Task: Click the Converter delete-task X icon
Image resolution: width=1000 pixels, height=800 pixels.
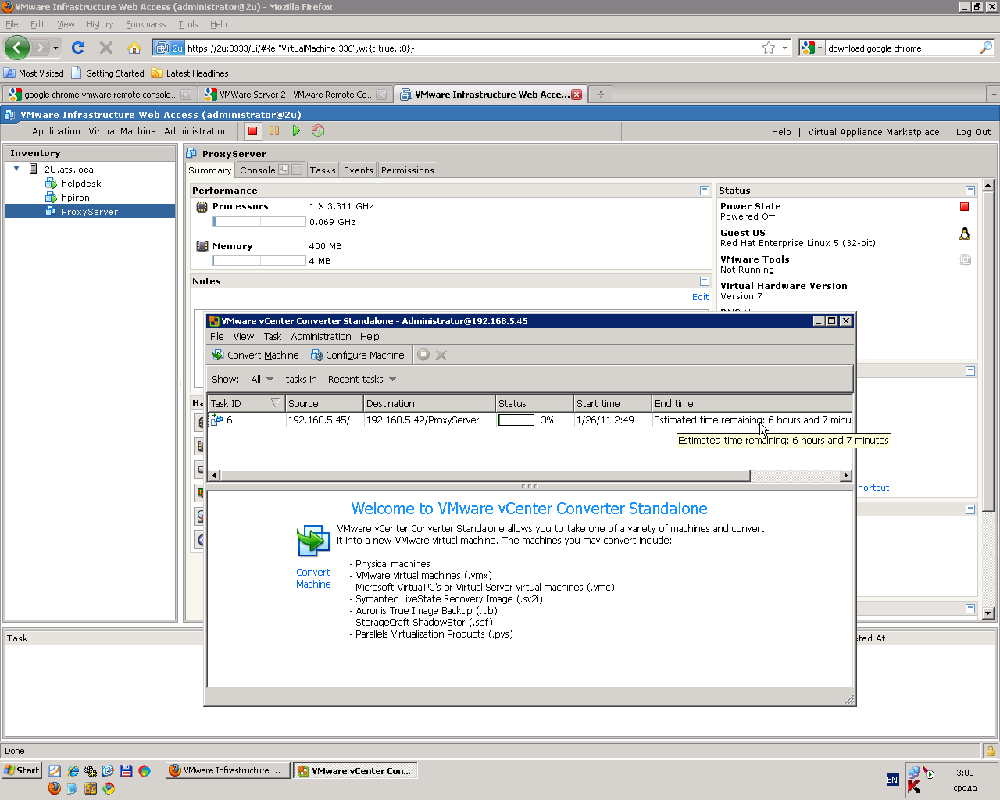Action: coord(441,355)
